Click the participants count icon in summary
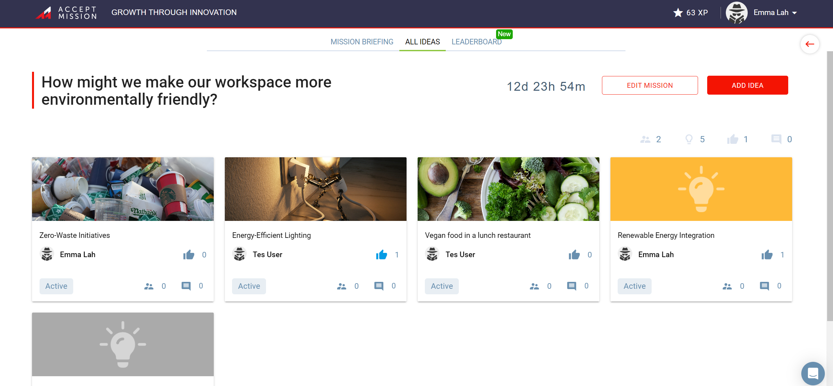Image resolution: width=833 pixels, height=386 pixels. pos(645,139)
